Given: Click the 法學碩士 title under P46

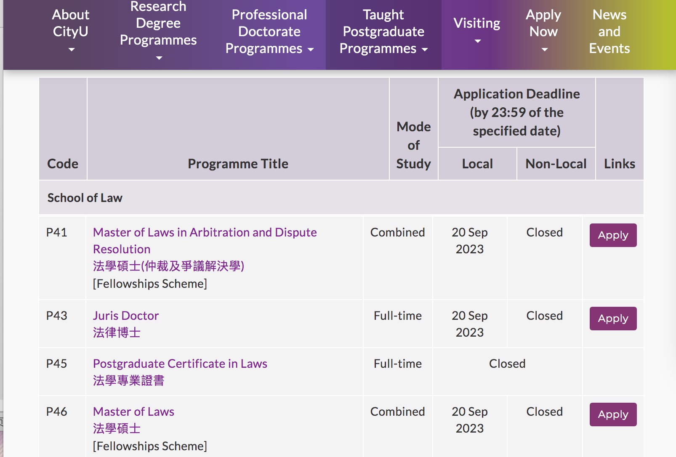Looking at the screenshot, I should (x=117, y=428).
